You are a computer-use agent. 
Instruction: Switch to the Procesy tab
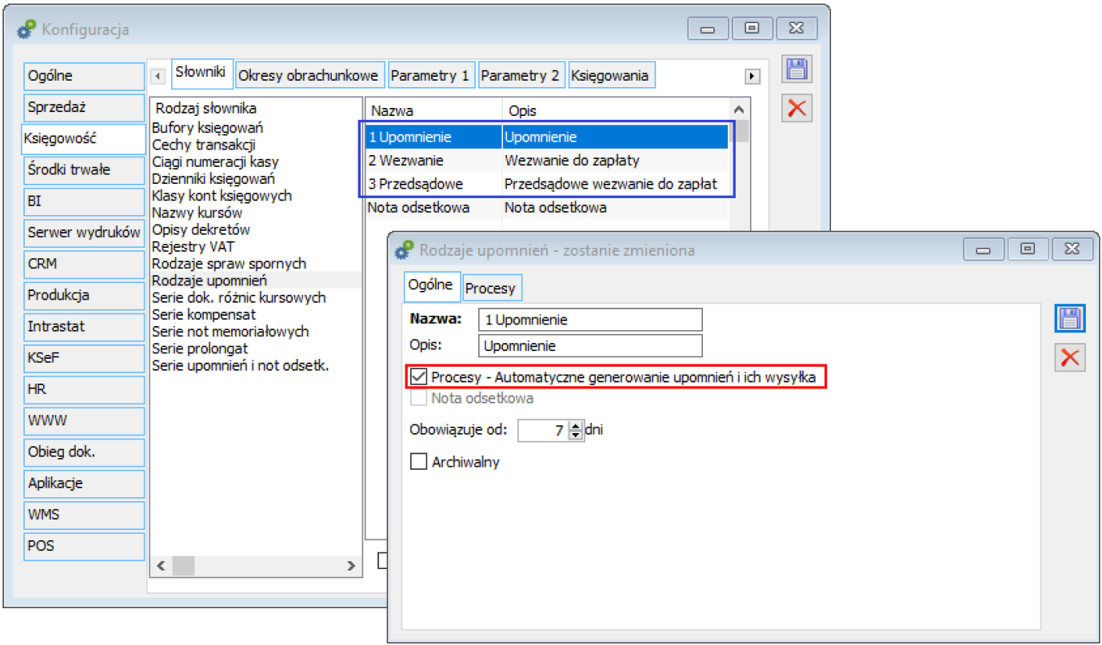[x=492, y=288]
